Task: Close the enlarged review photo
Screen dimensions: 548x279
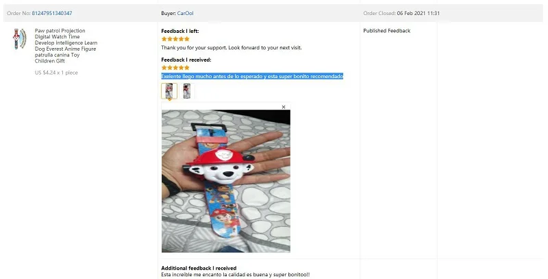Action: point(284,107)
